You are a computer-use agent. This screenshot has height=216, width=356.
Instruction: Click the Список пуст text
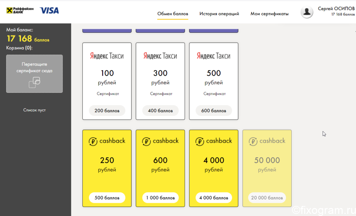[x=34, y=110]
